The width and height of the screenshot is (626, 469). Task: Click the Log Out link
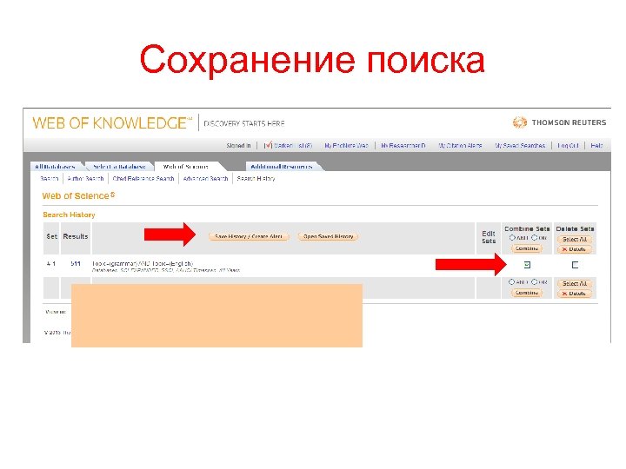[x=568, y=146]
